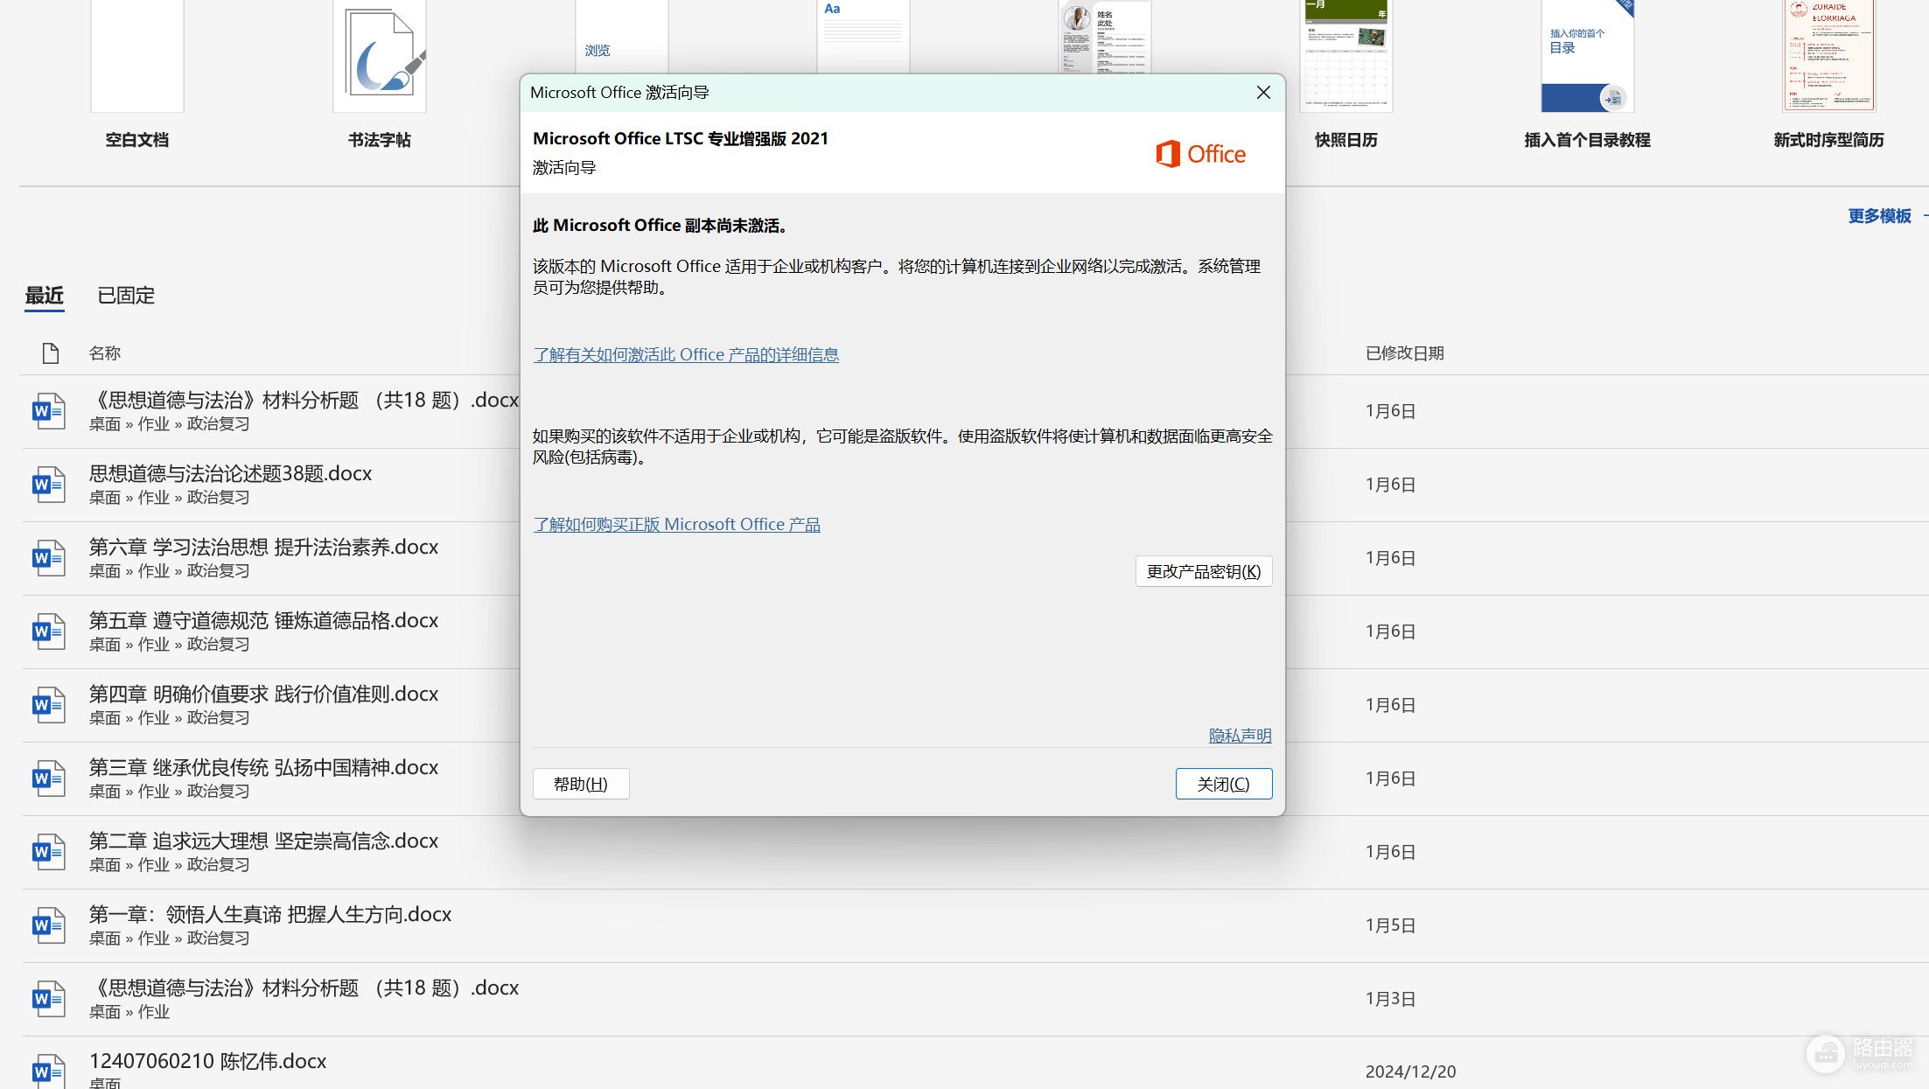Open 第五章 遵守道德规范 锤炼道德品格.docx
The image size is (1929, 1089).
point(263,620)
